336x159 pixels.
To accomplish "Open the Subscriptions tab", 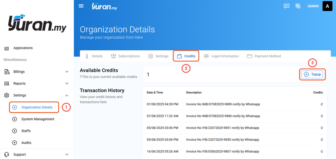I will 125,56.
